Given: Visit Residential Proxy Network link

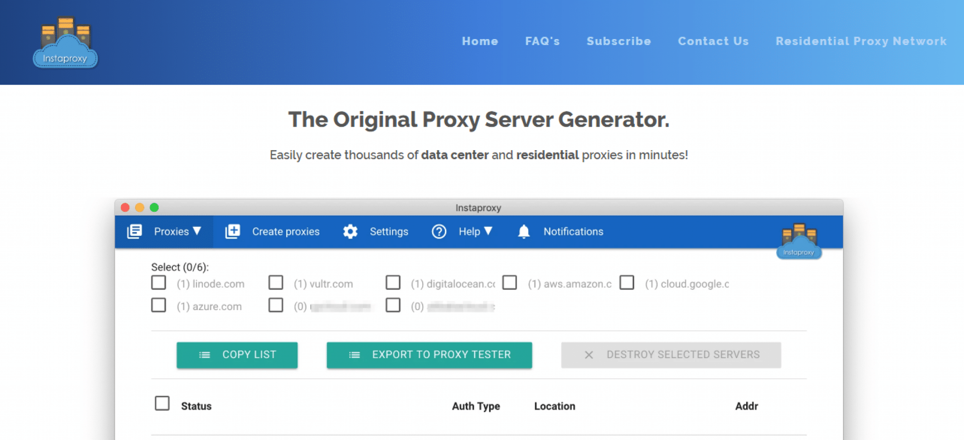Looking at the screenshot, I should [x=861, y=41].
